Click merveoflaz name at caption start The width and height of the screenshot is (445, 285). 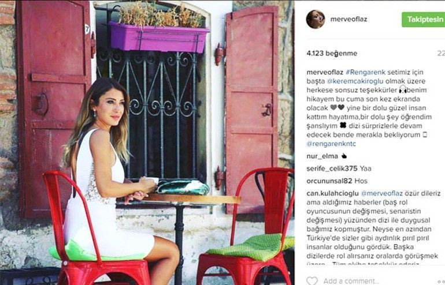[325, 72]
